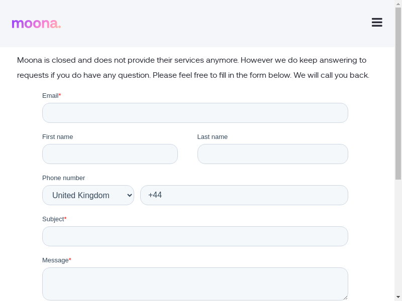
Task: Click the Message box resize handle
Action: pyautogui.click(x=345, y=297)
